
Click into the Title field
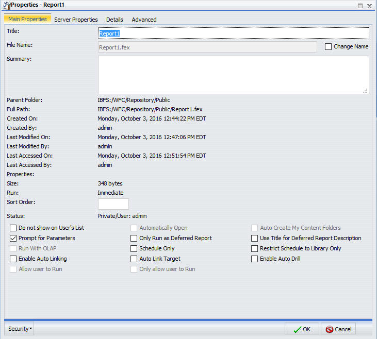point(234,33)
